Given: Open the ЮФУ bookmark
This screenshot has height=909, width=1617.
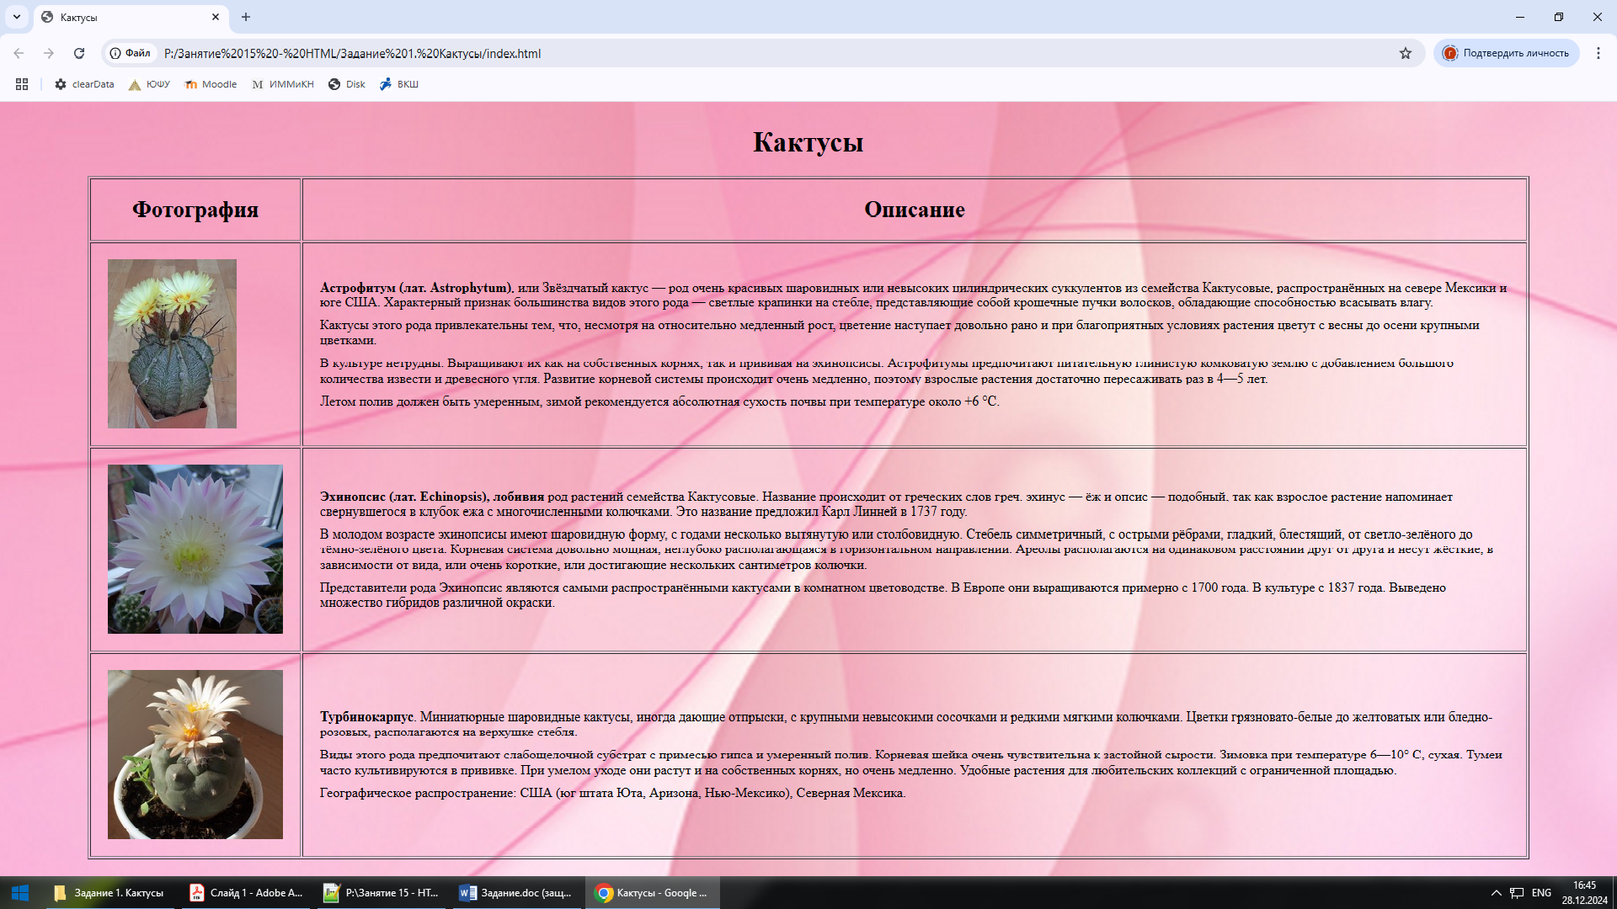Looking at the screenshot, I should click(149, 84).
